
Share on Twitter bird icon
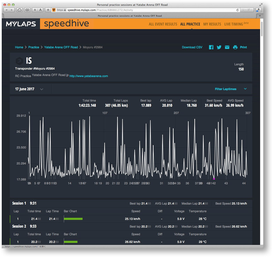click(x=219, y=47)
